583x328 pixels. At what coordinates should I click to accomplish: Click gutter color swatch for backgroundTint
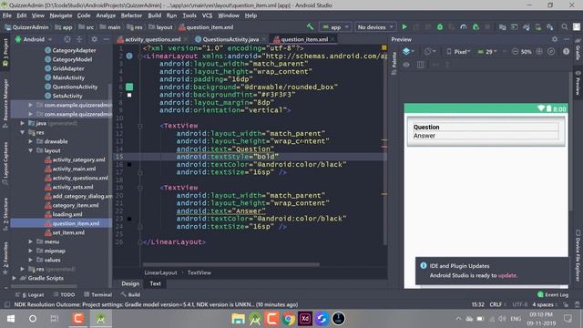129,95
